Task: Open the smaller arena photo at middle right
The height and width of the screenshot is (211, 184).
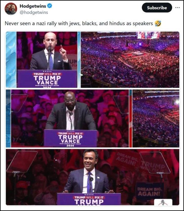Action: [x=156, y=118]
